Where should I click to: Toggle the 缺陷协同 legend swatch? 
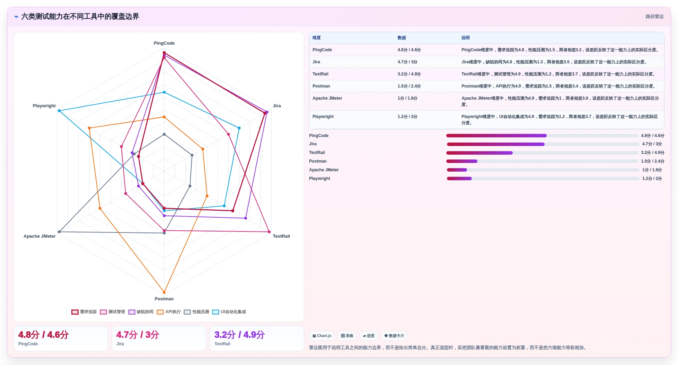pos(132,312)
